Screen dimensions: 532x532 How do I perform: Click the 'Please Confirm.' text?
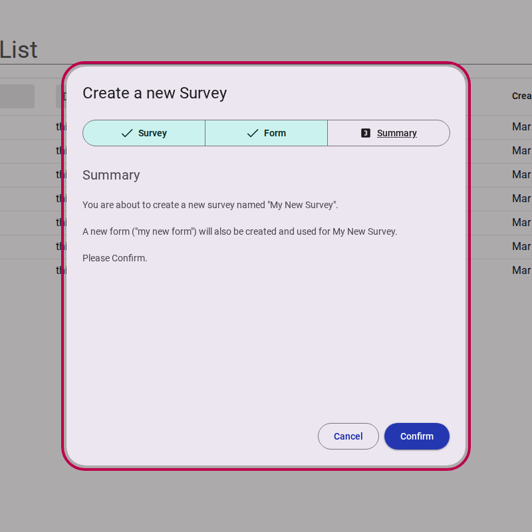click(x=114, y=258)
